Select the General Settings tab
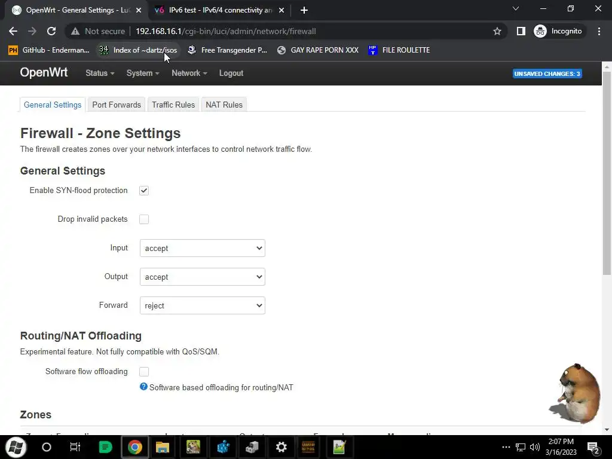Image resolution: width=612 pixels, height=459 pixels. [x=53, y=105]
